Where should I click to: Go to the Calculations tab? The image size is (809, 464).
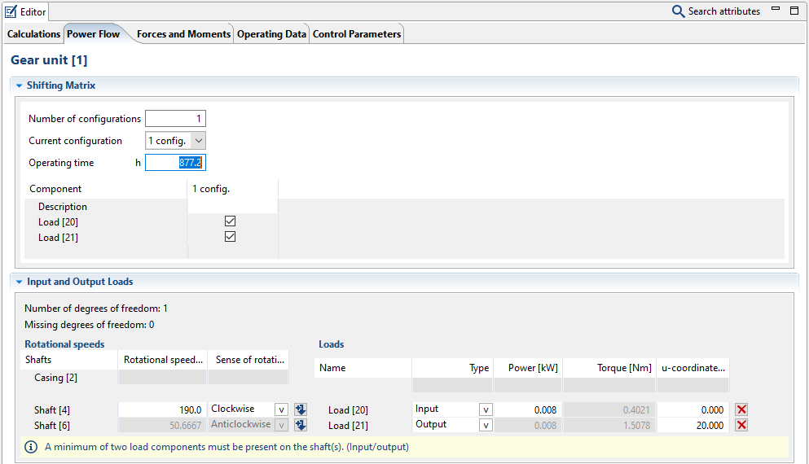coord(33,34)
